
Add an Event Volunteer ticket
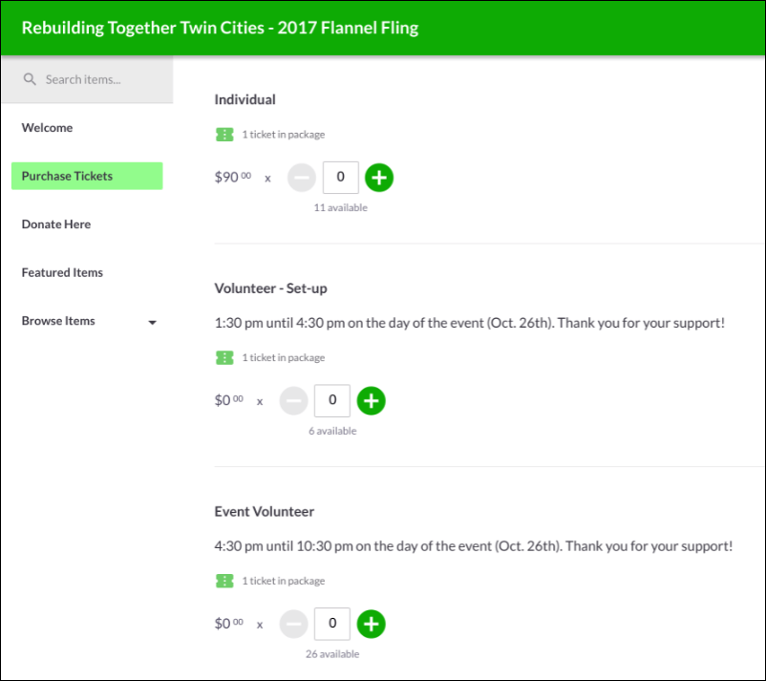coord(372,624)
